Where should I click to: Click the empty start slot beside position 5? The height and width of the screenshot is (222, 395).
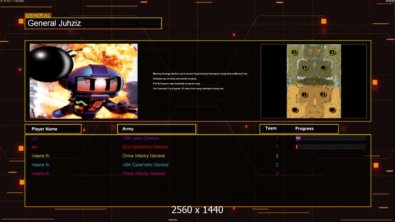click(x=323, y=68)
